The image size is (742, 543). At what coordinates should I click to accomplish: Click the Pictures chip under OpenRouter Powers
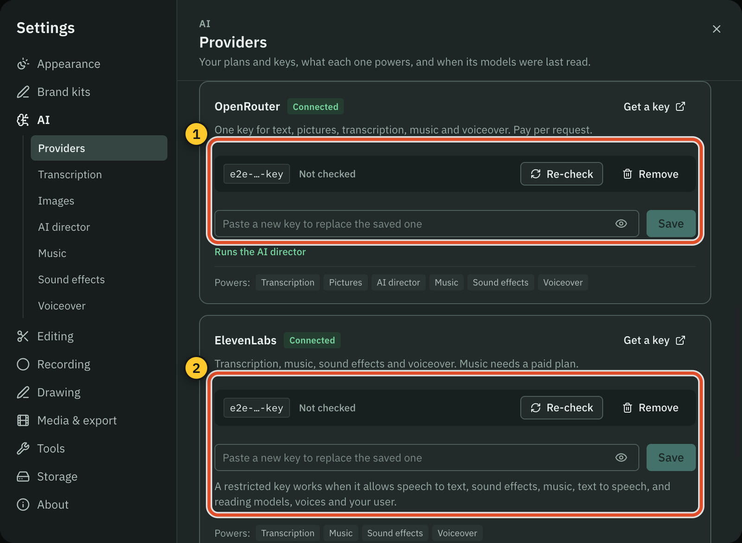[345, 283]
